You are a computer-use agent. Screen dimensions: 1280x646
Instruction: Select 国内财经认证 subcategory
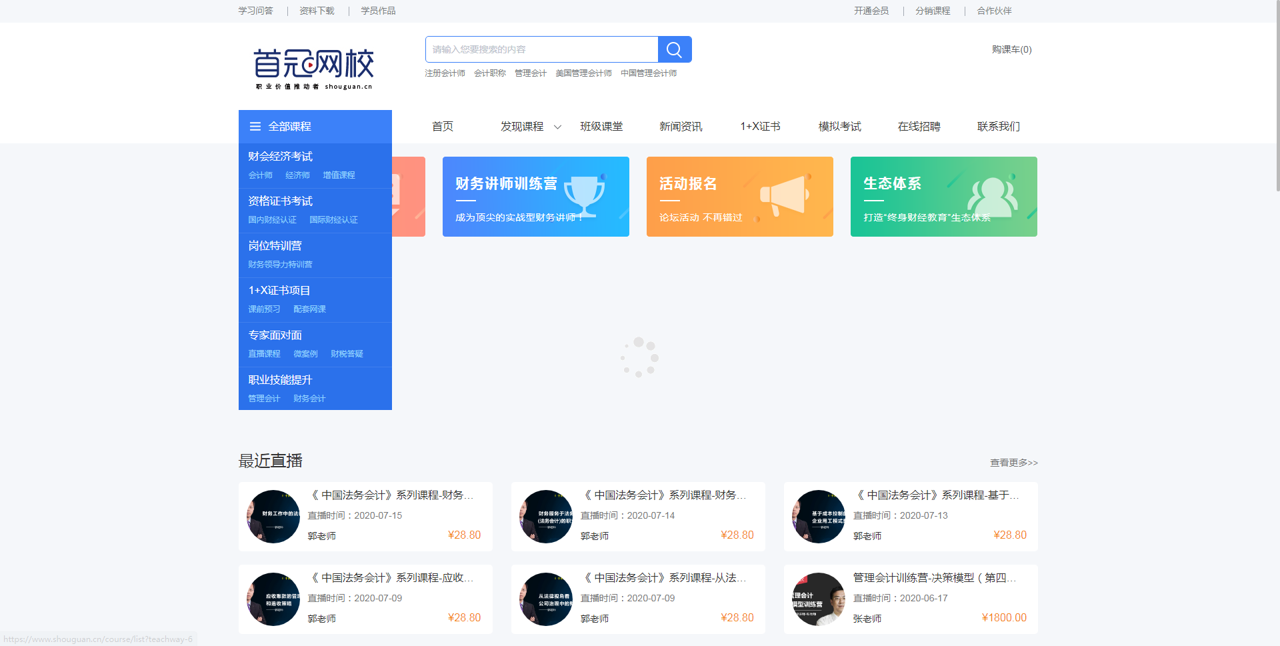point(272,220)
